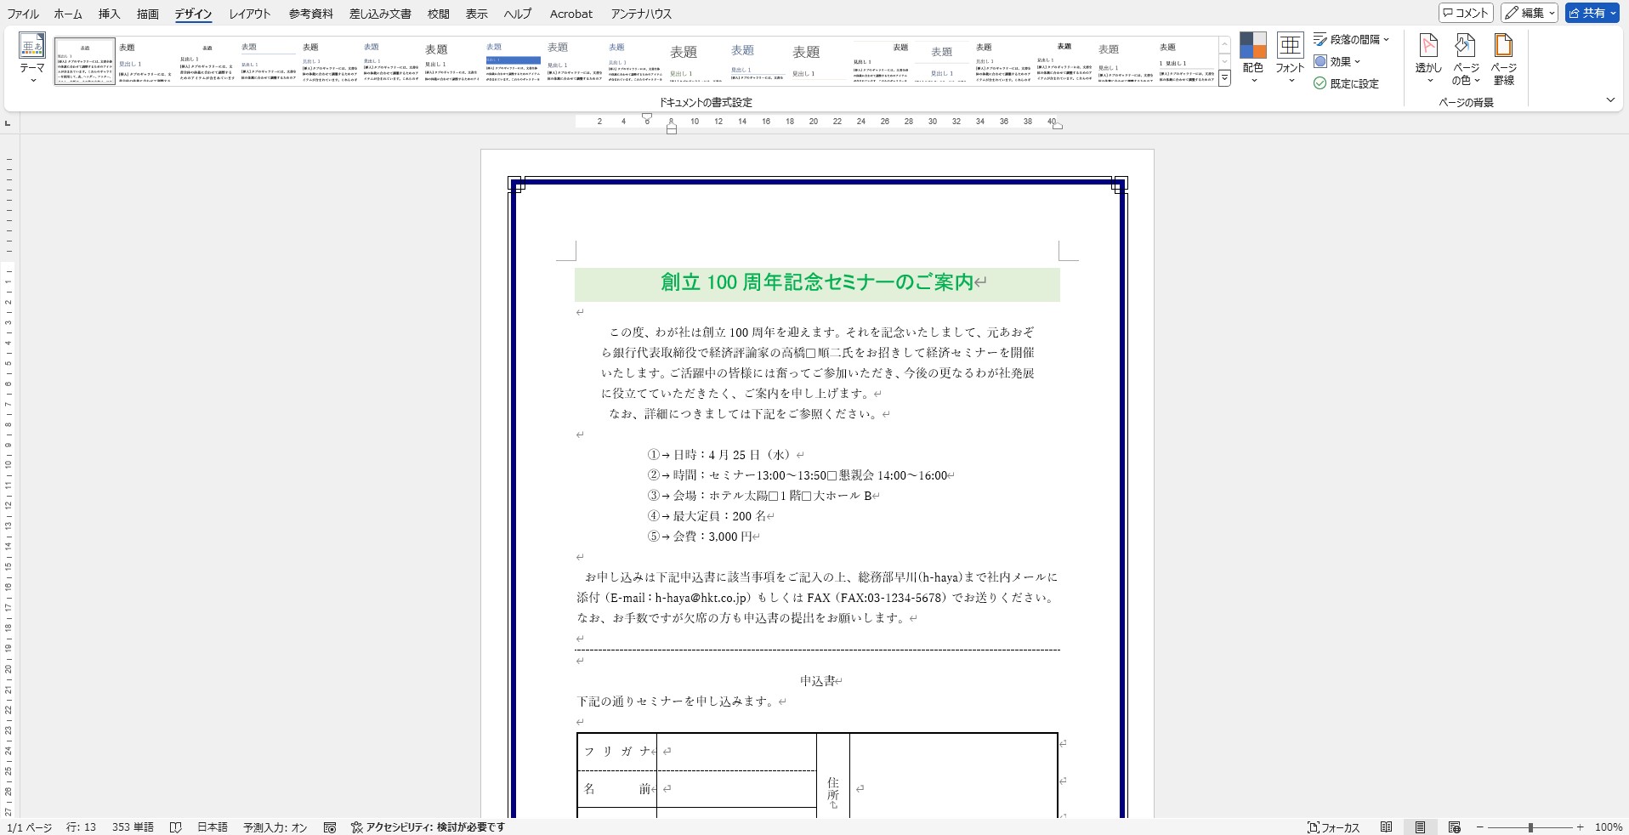Open the フォント theme fonts menu
The height and width of the screenshot is (835, 1629).
tap(1290, 59)
